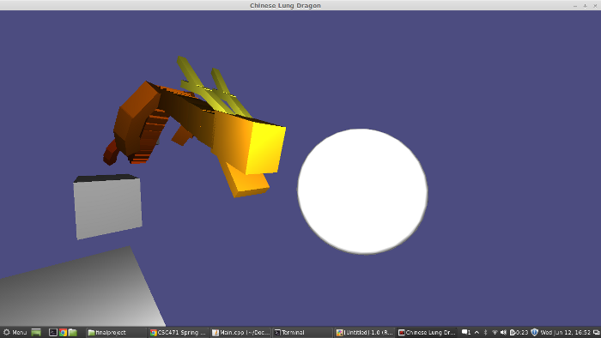Screen dimensions: 601x338
Task: Open the chat notification indicator
Action: pyautogui.click(x=466, y=332)
